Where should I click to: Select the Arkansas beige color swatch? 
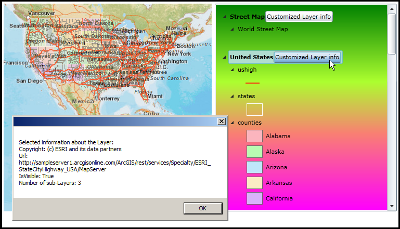coord(254,183)
